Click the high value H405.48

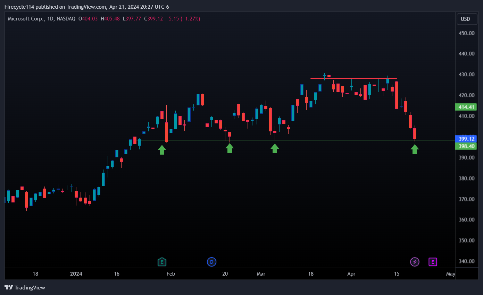tap(110, 19)
